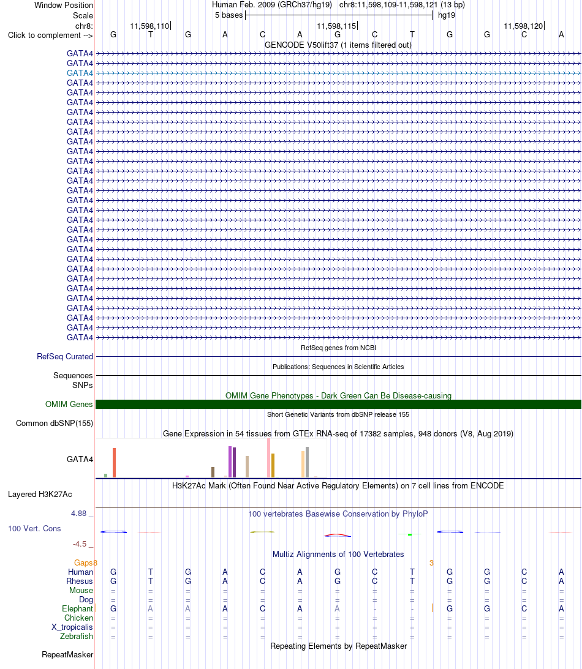Image resolution: width=582 pixels, height=669 pixels.
Task: Open the GENCODE V50lift37 track title
Action: pyautogui.click(x=338, y=45)
